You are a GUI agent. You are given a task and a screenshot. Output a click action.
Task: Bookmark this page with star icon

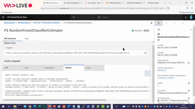168,8
